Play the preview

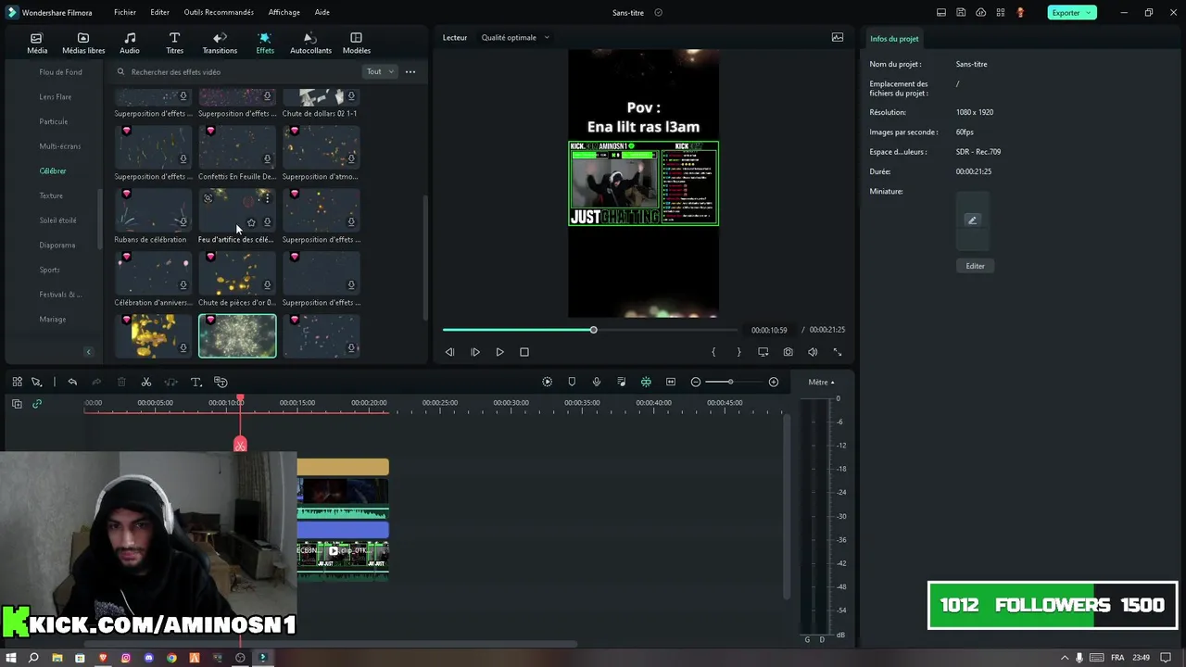click(x=499, y=352)
